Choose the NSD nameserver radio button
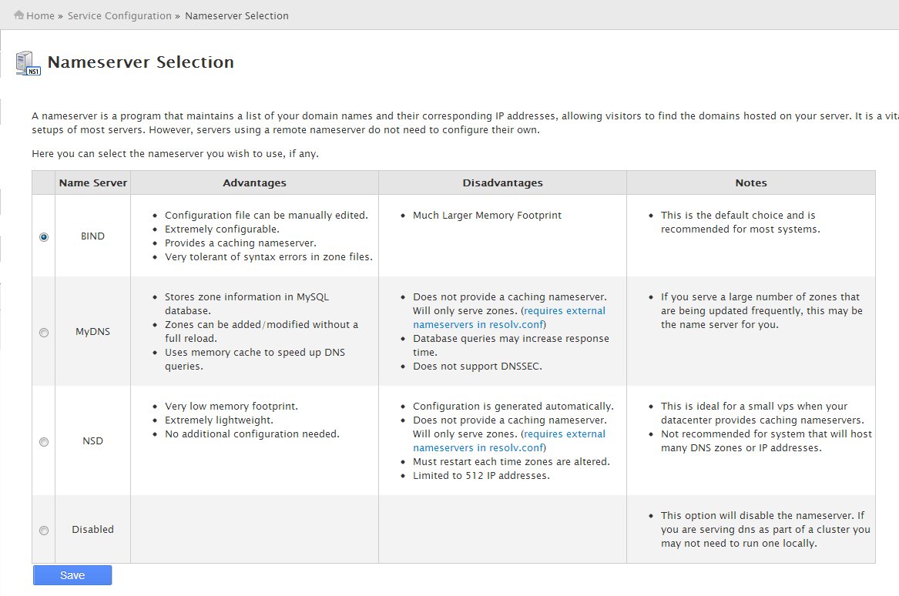 (44, 442)
